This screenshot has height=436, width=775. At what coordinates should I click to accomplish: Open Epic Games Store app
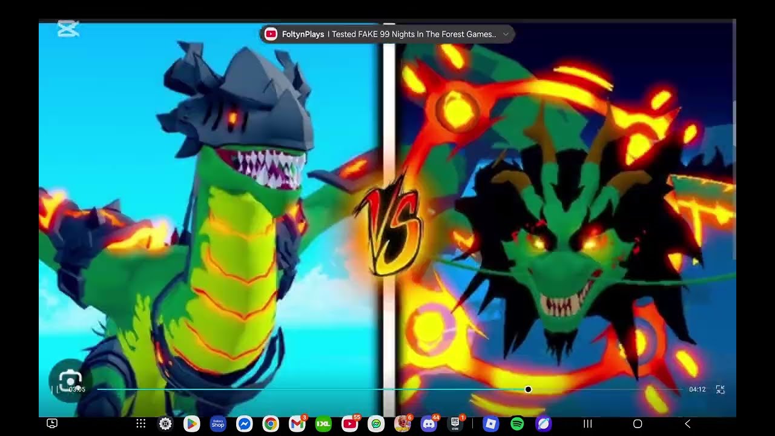[455, 424]
